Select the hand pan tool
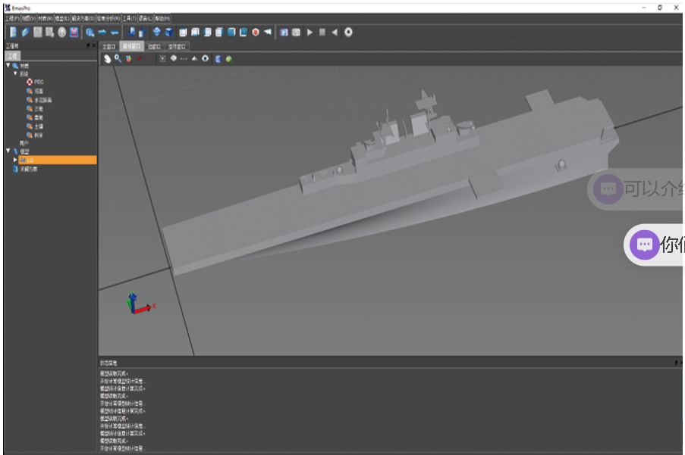 (108, 59)
